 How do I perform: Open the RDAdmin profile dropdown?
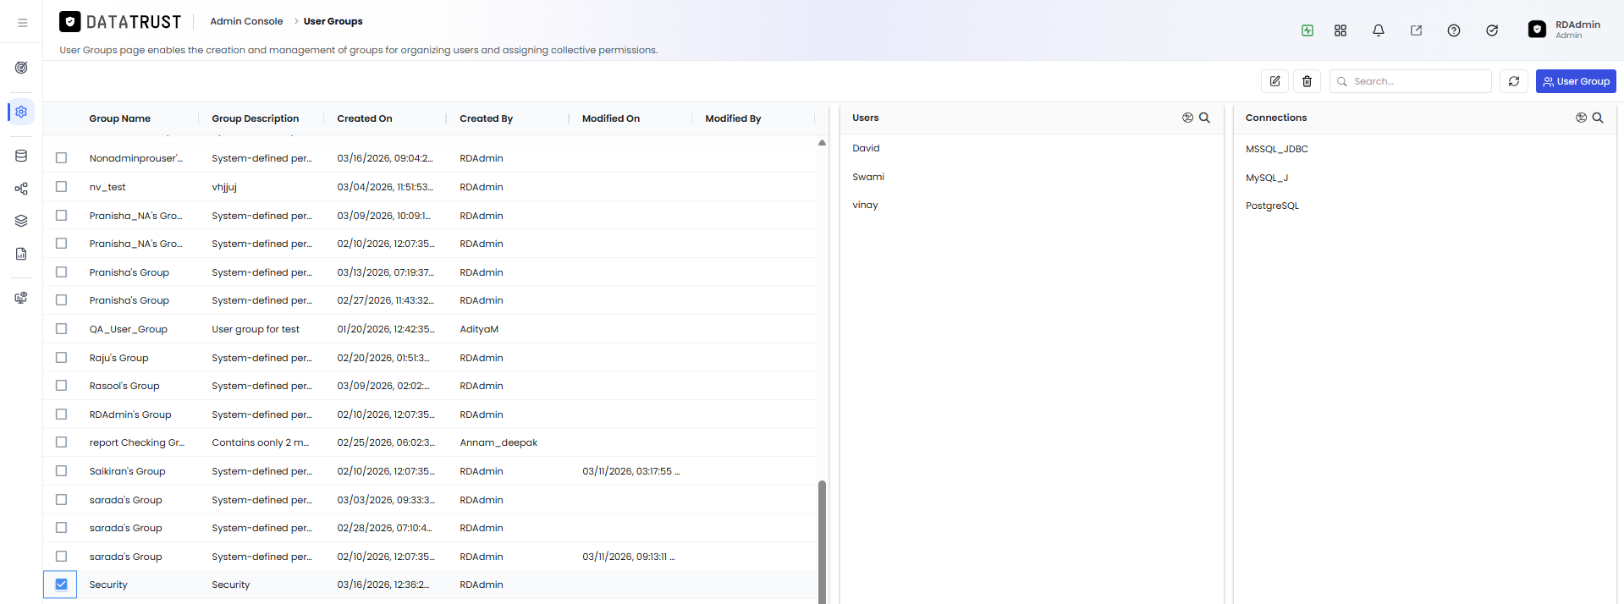[1565, 30]
